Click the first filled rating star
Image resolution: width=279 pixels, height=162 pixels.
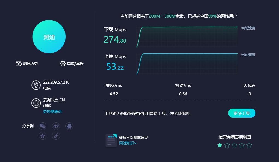click(220, 145)
